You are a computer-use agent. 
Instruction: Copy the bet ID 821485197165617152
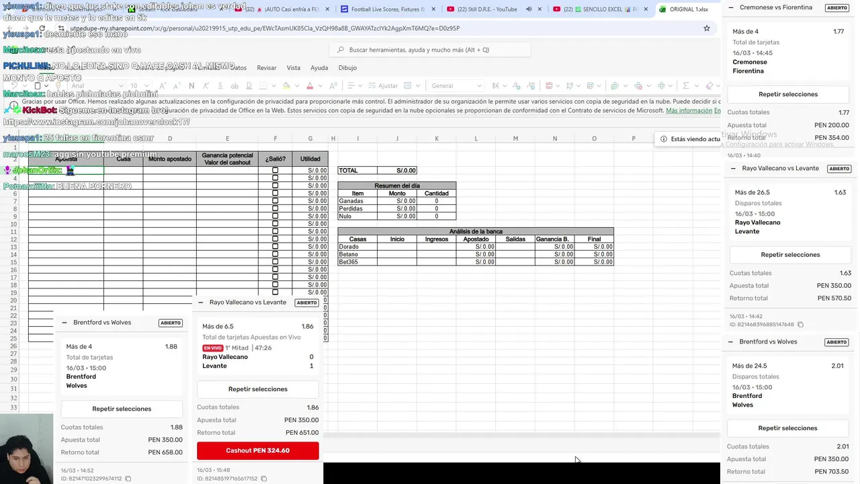[264, 479]
